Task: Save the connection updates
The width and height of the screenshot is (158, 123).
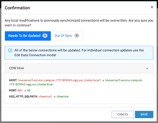Action: coord(144,114)
